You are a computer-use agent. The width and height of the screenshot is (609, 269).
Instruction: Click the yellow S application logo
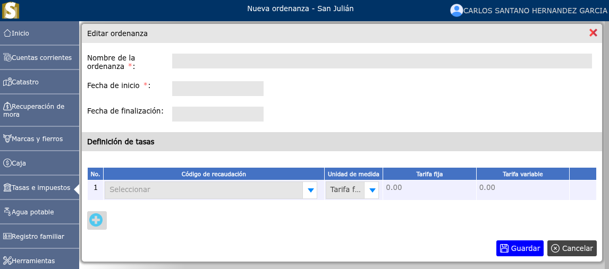point(11,10)
